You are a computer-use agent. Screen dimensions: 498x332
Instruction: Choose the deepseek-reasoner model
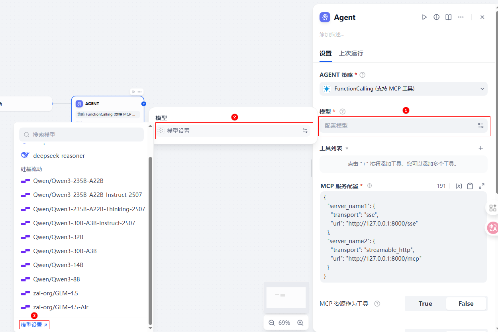(59, 156)
